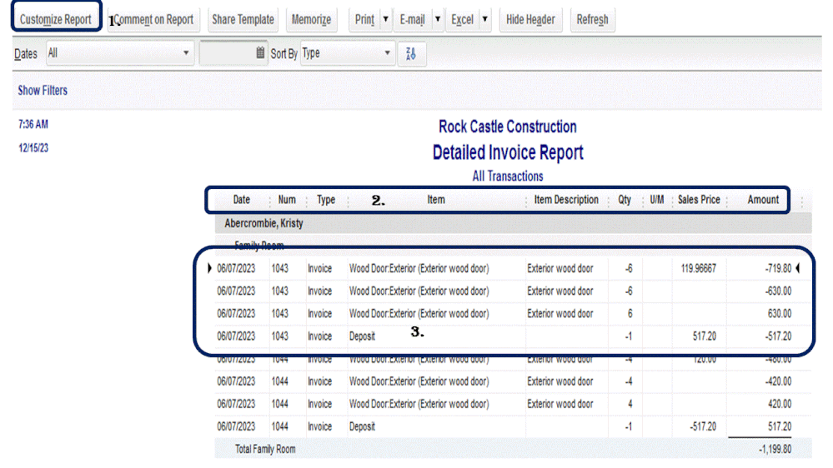Click the -630.00 amount cell
833x468 pixels.
[778, 291]
